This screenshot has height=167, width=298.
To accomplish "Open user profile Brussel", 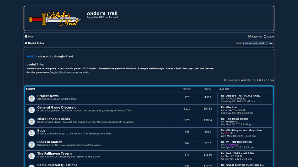I will coord(230,145).
